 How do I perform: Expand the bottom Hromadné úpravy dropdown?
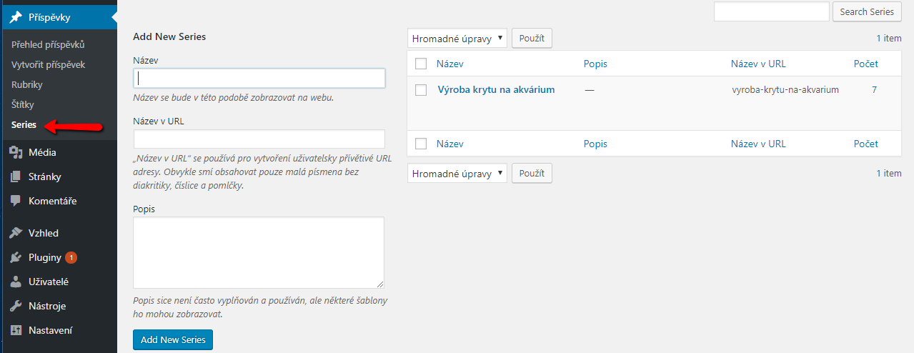457,173
